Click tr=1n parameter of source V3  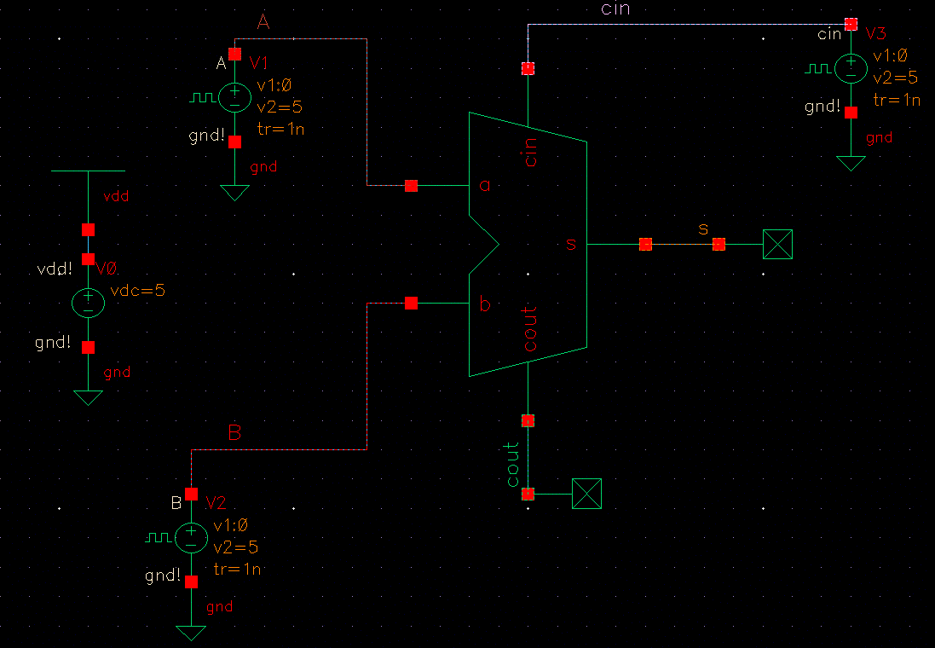tap(897, 100)
